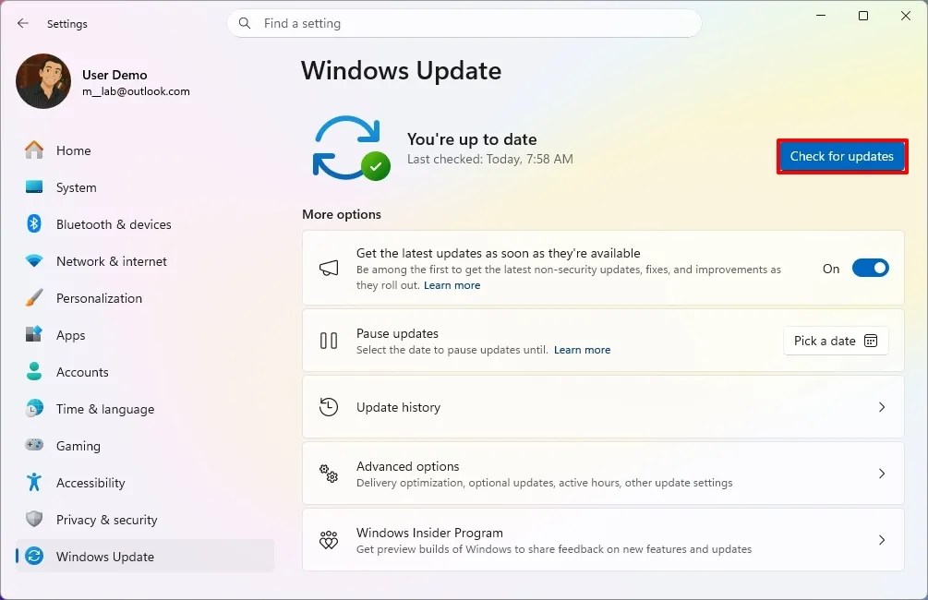Open Accounts settings
Screen dimensions: 928x600
145,372
